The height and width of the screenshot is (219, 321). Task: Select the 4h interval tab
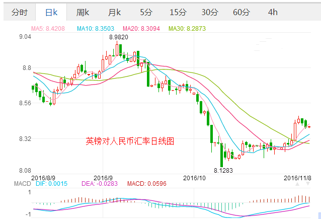click(x=272, y=12)
